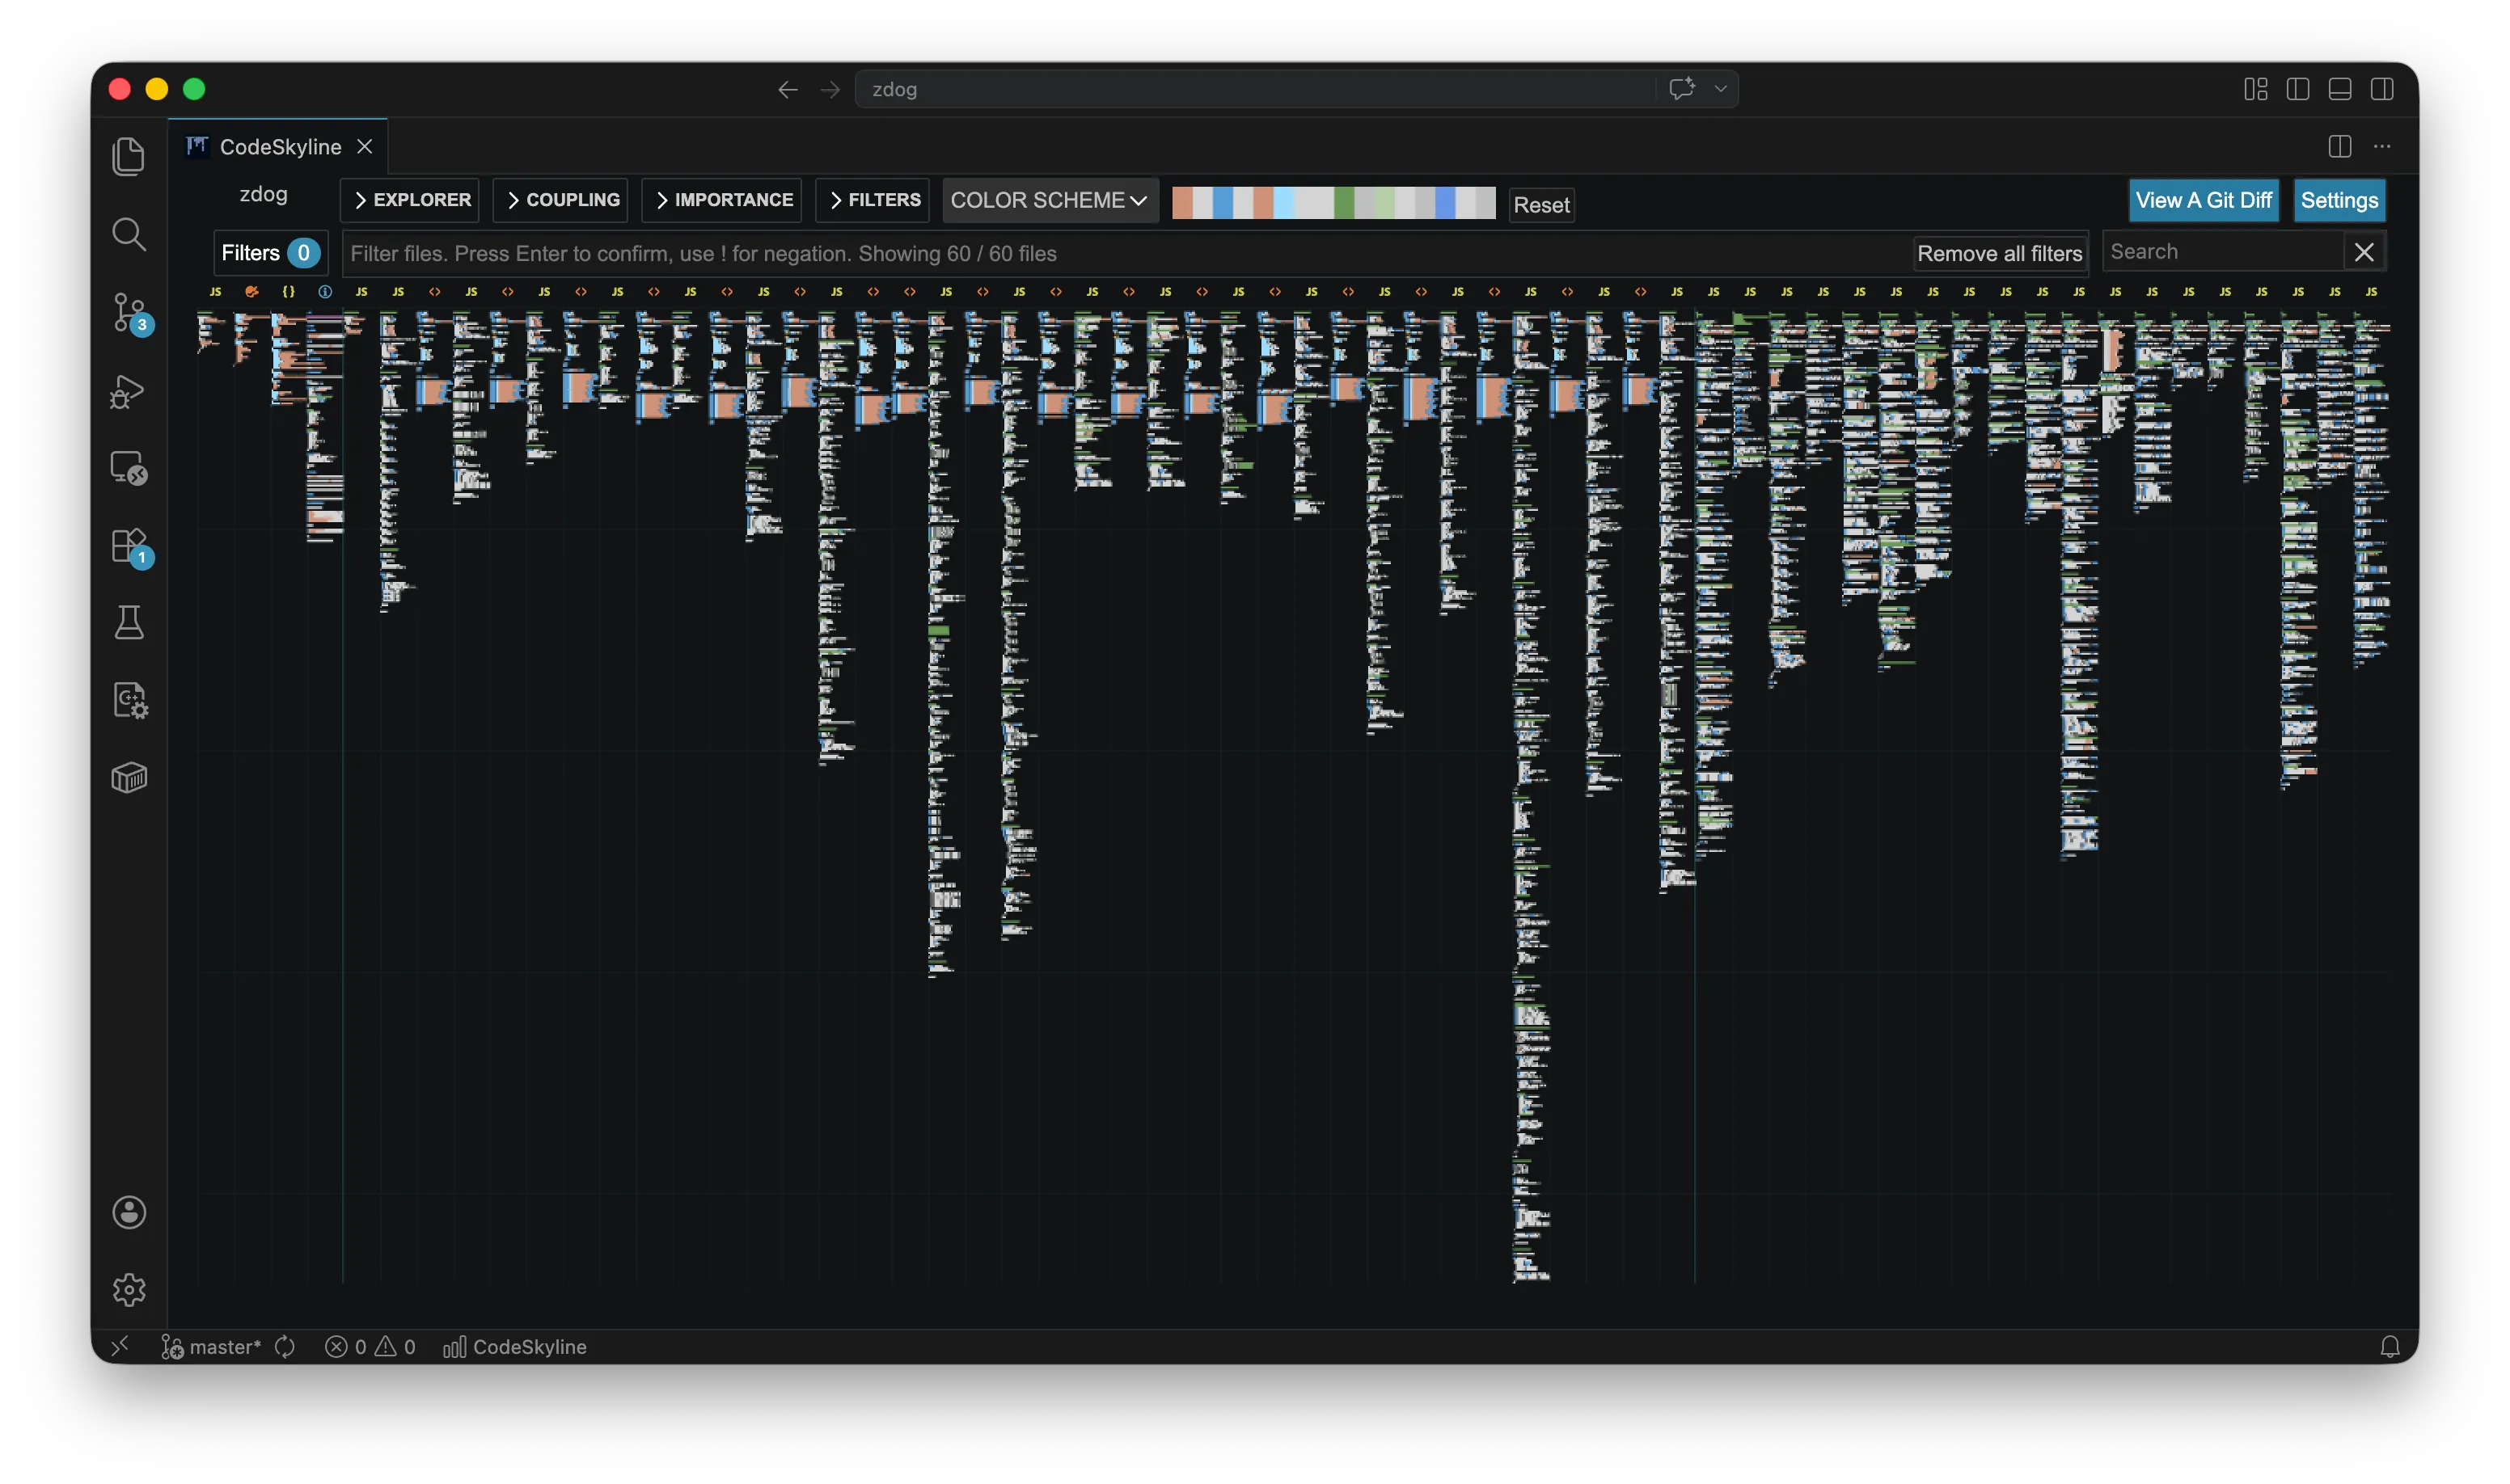This screenshot has height=1484, width=2510.
Task: Expand the COUPLING section
Action: 560,200
